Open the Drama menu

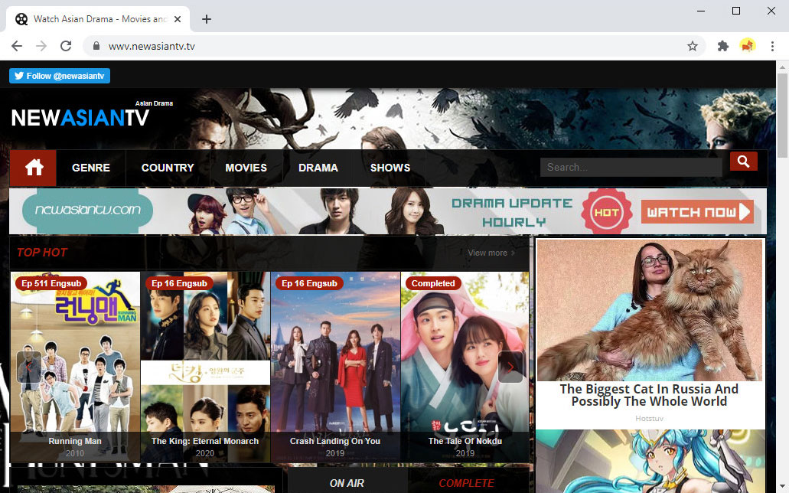tap(318, 168)
